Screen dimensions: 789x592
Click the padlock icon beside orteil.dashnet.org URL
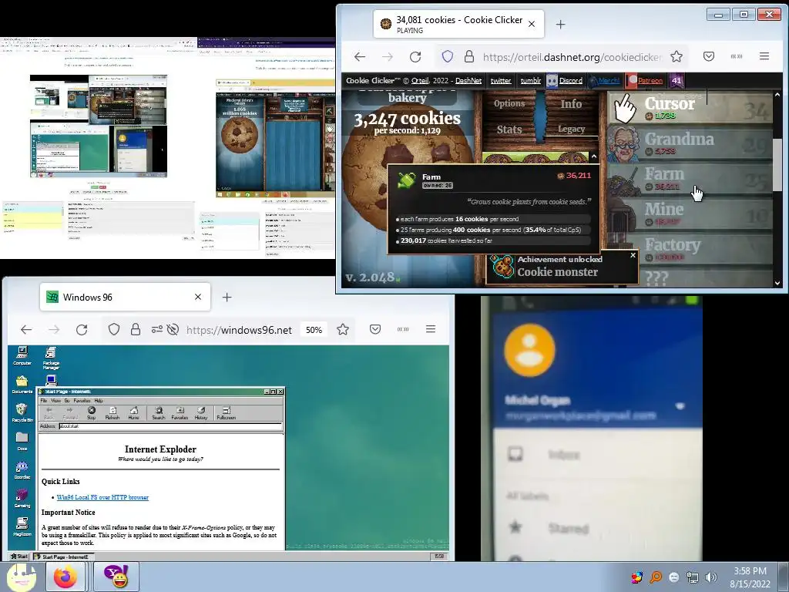(469, 56)
